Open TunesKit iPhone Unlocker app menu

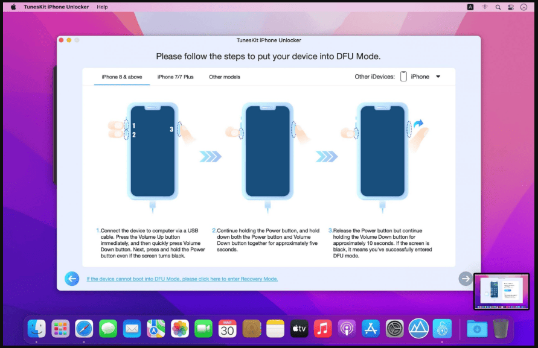coord(56,7)
